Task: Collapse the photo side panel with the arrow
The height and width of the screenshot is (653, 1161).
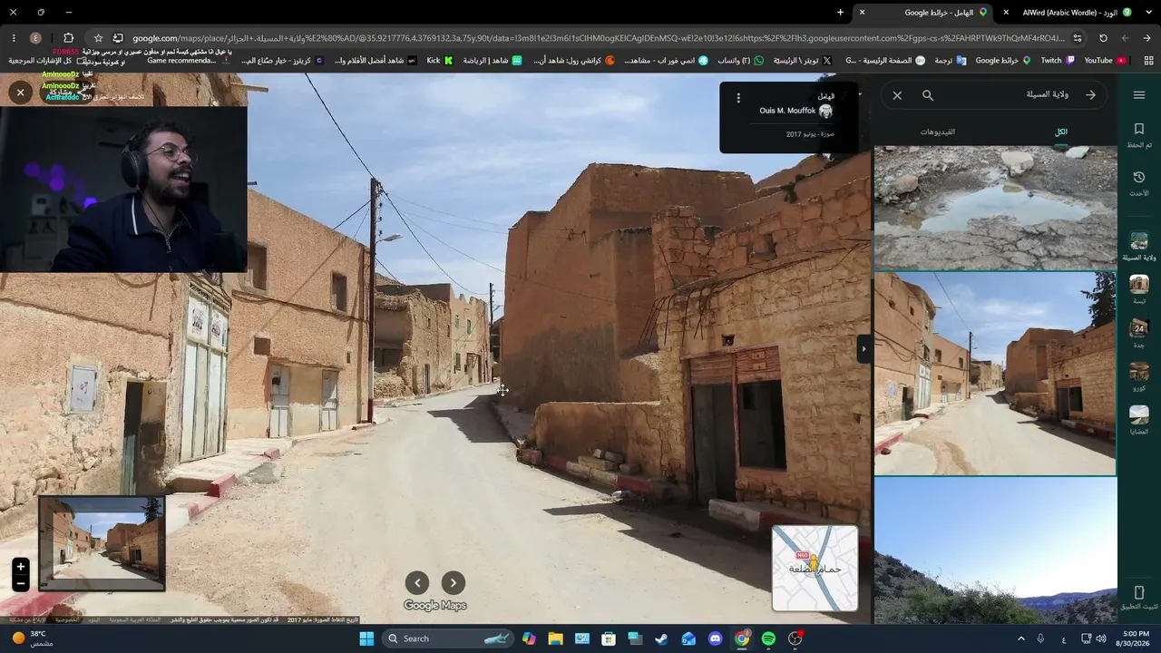Action: coord(864,349)
